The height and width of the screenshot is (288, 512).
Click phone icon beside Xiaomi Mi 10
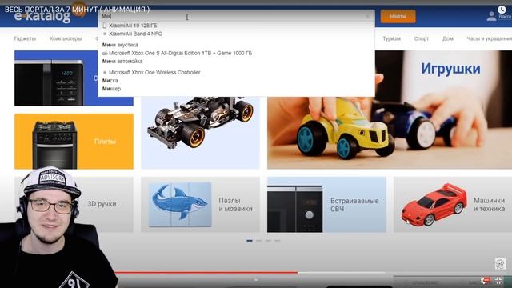(105, 26)
